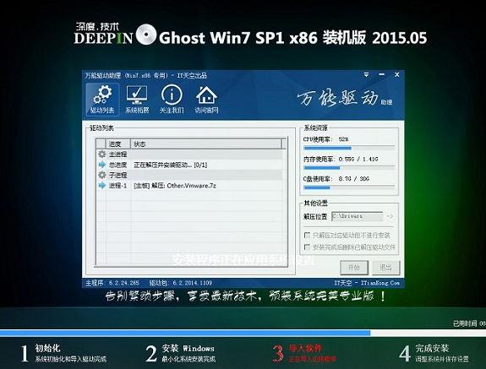Click the CPU使用率 progress bar
The width and height of the screenshot is (486, 369).
(349, 149)
